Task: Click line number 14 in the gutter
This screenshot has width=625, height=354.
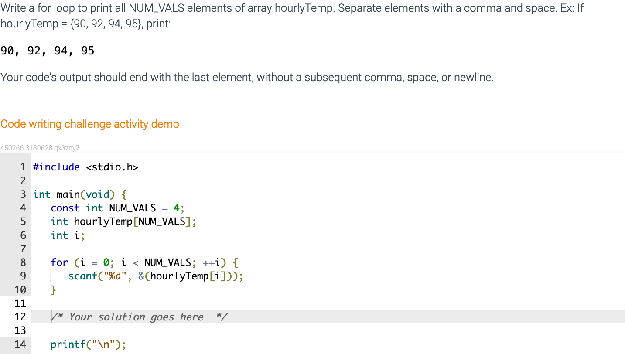Action: [x=20, y=344]
